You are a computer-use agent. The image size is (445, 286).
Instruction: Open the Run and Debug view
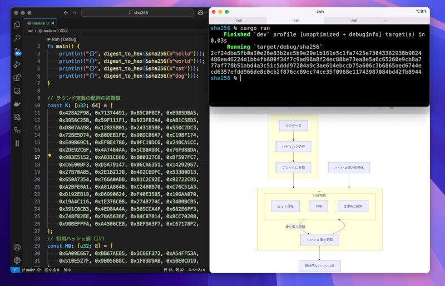point(17,64)
